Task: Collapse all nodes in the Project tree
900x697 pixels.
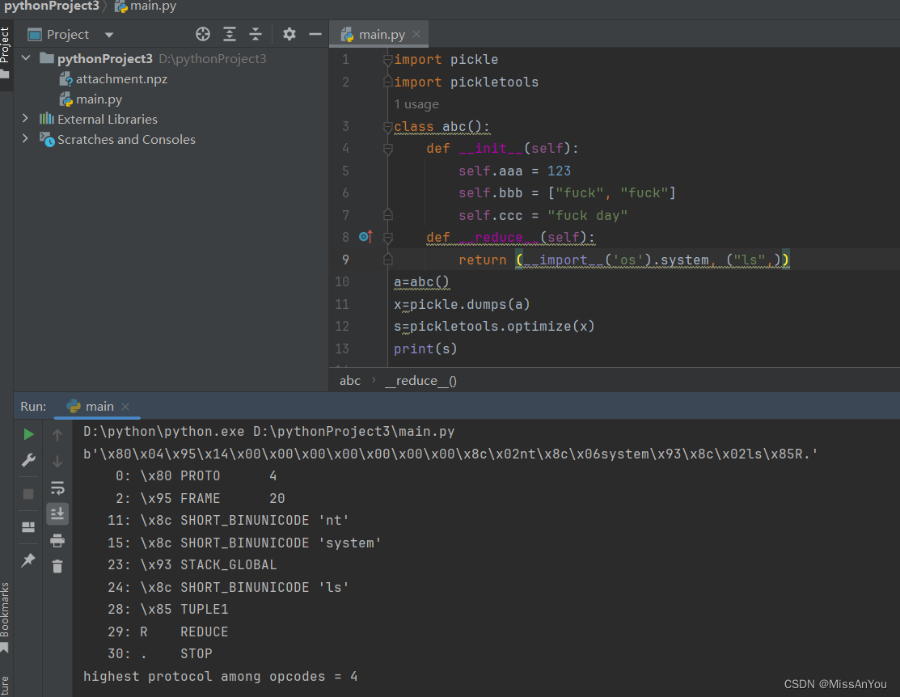Action: tap(255, 34)
